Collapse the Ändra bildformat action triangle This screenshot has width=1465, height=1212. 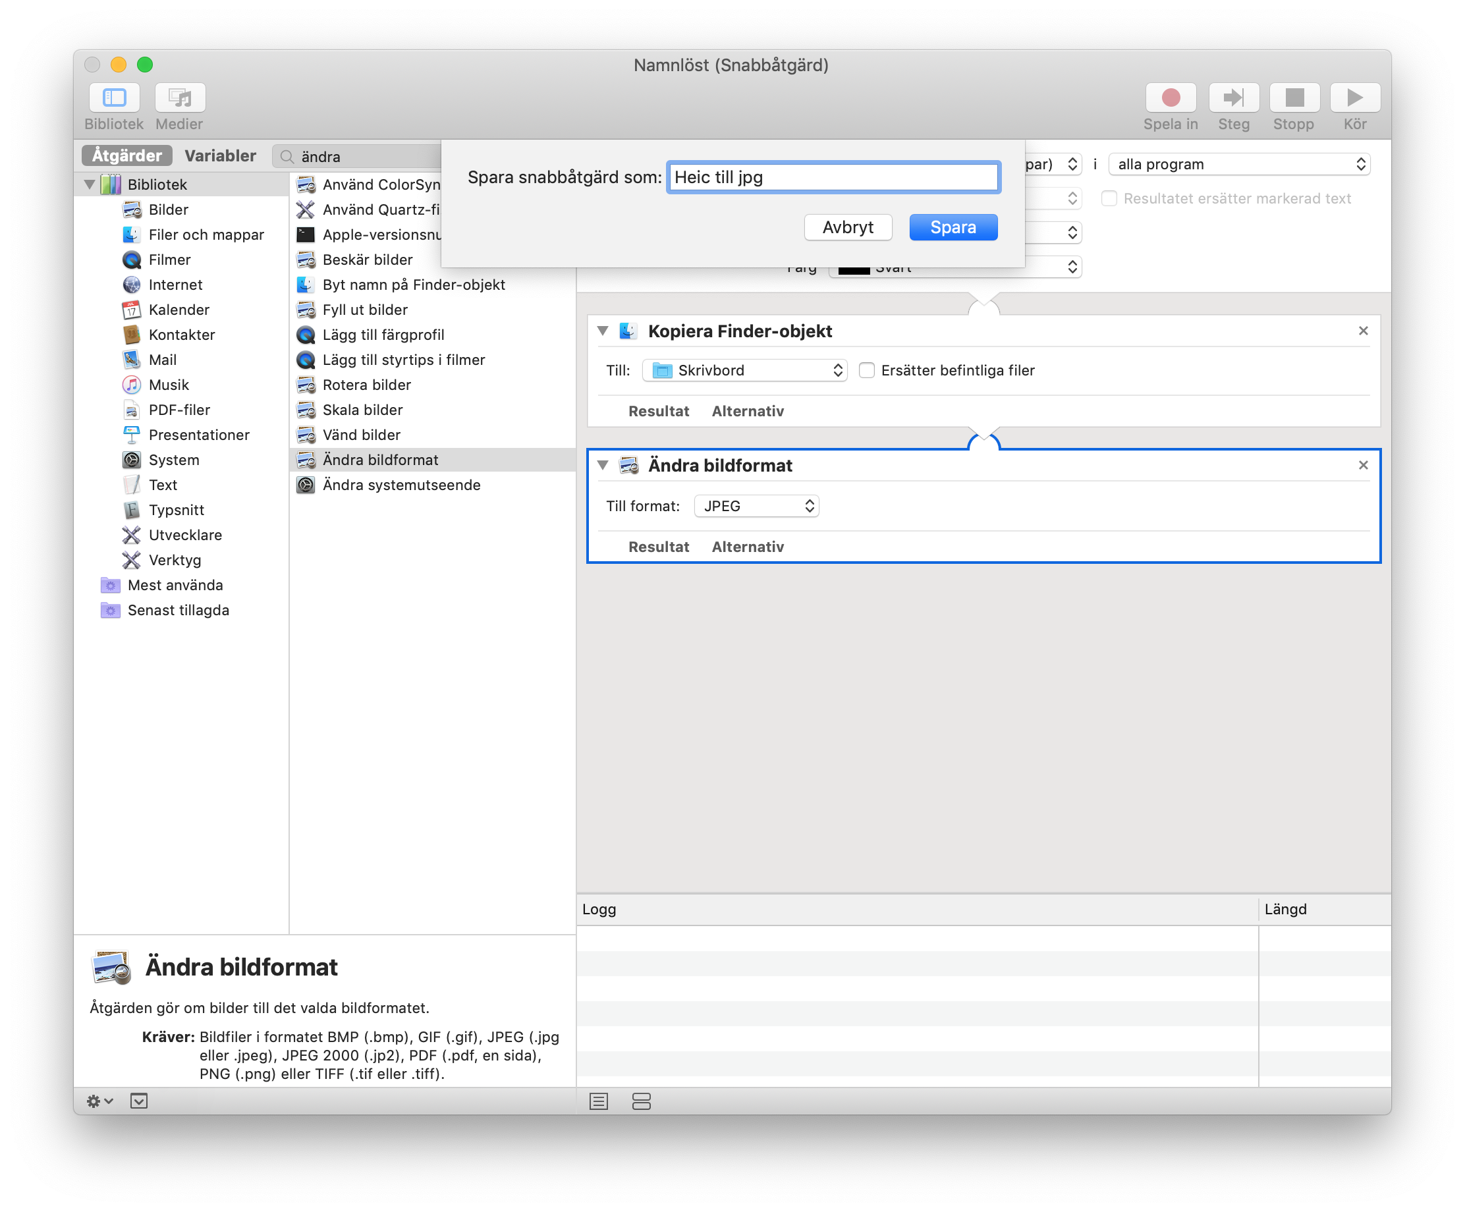(603, 466)
